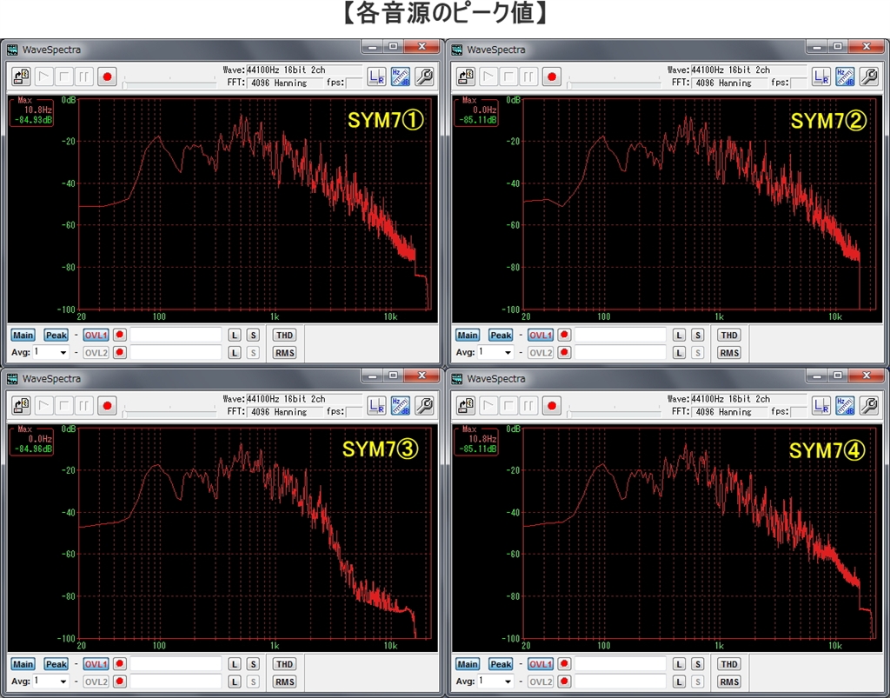Expand Avg dropdown in SYM7② window

[508, 353]
